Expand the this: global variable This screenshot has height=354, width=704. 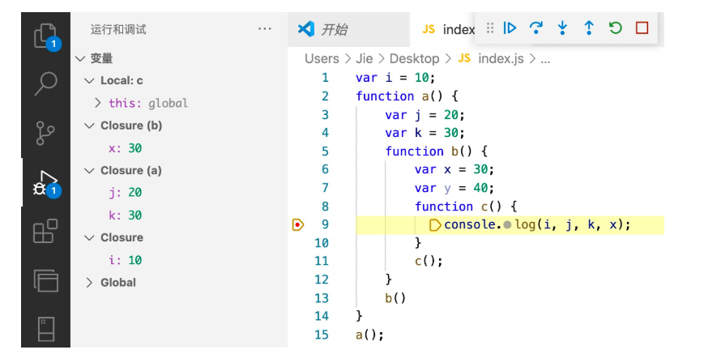(x=98, y=103)
